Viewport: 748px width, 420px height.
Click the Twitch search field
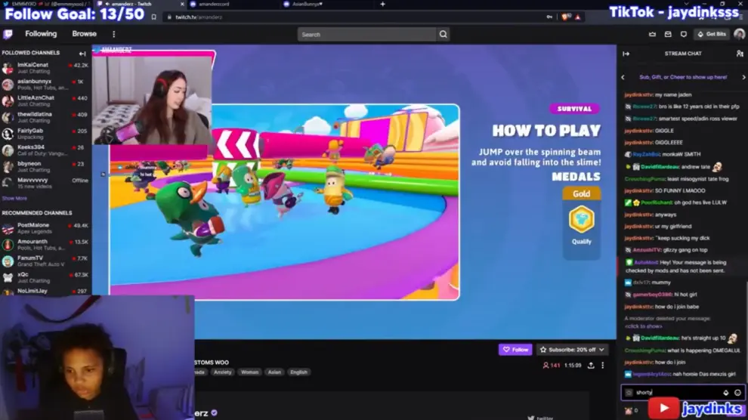tap(366, 34)
